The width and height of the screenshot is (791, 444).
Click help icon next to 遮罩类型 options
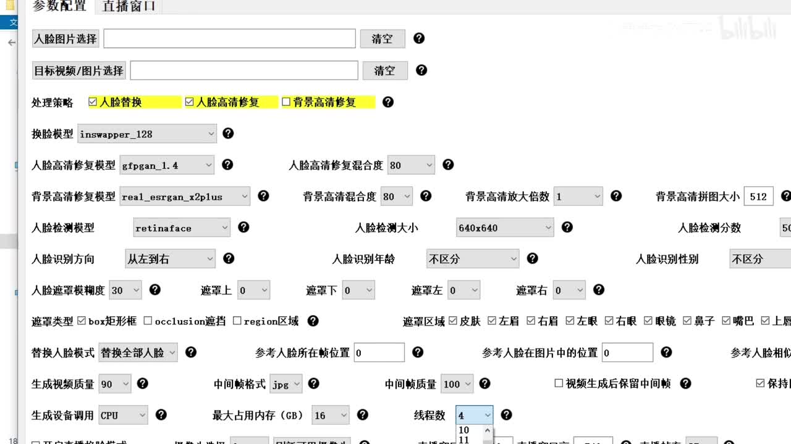313,321
